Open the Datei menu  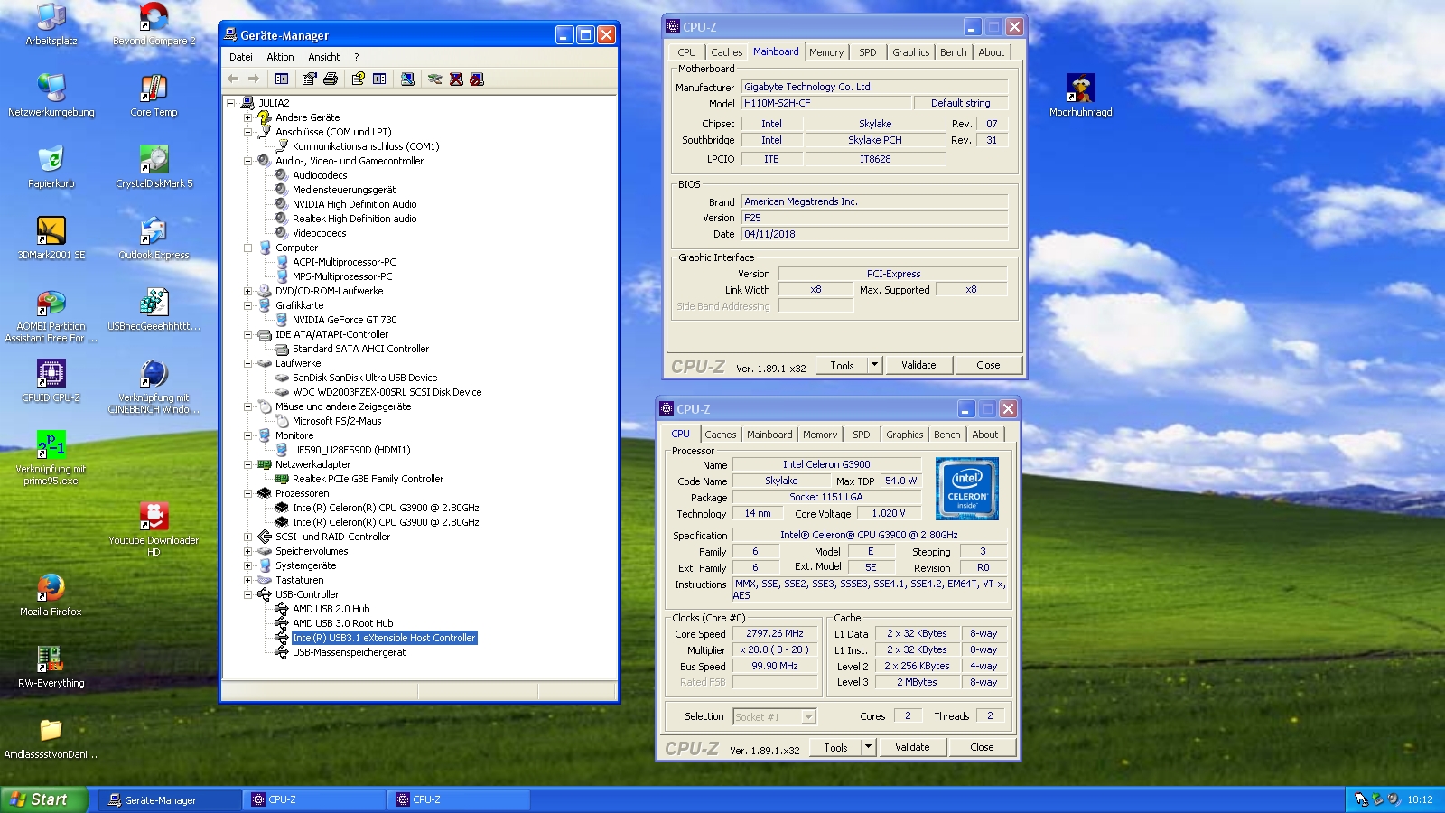pos(241,57)
